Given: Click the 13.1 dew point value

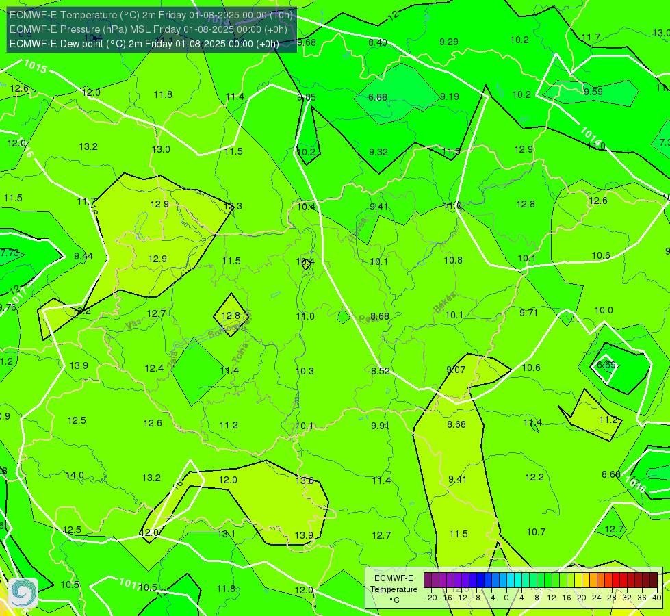Looking at the screenshot, I should pos(227,535).
